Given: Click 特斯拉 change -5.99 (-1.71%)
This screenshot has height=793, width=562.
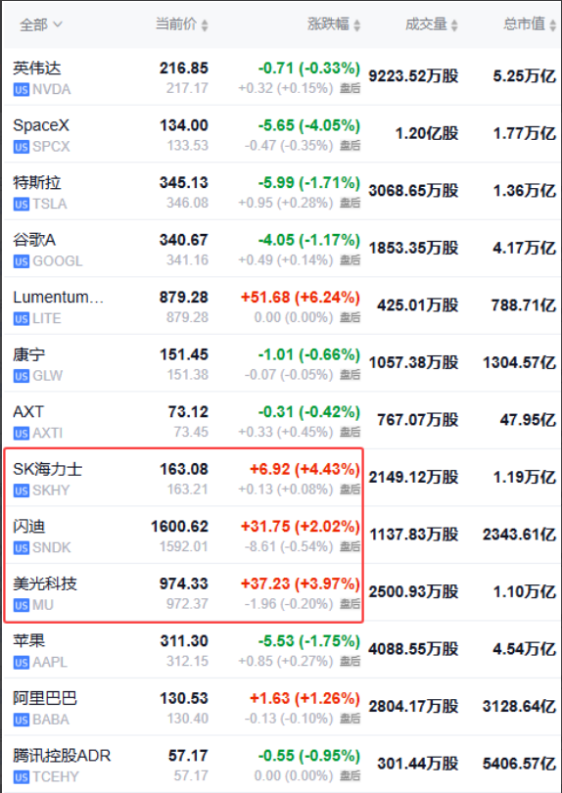Looking at the screenshot, I should click(x=309, y=182).
